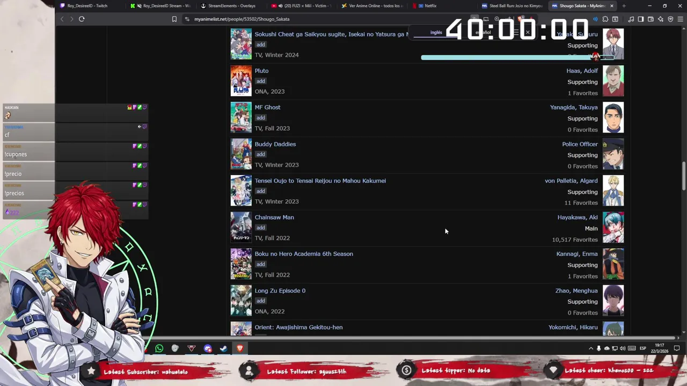Add Pluto to my list
This screenshot has height=386, width=687.
(260, 81)
